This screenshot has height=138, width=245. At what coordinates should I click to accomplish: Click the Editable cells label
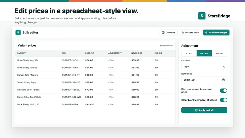point(166,46)
